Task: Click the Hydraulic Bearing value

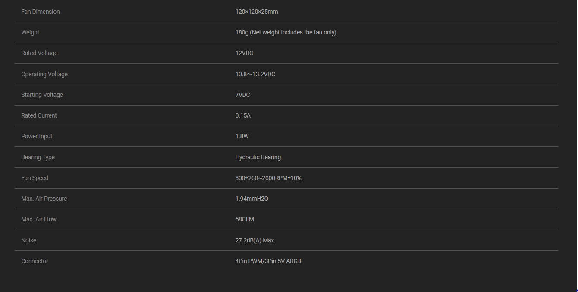Action: 258,157
